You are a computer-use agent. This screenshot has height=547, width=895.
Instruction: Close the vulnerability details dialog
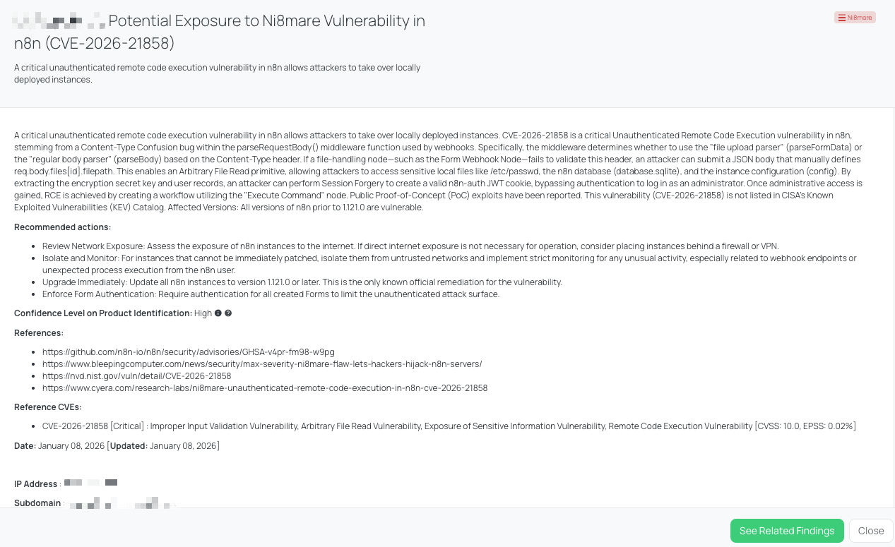point(870,531)
